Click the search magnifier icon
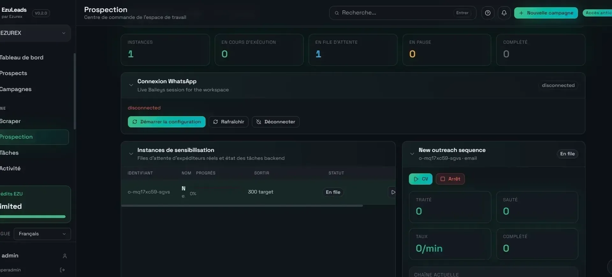Image resolution: width=612 pixels, height=277 pixels. tap(337, 13)
